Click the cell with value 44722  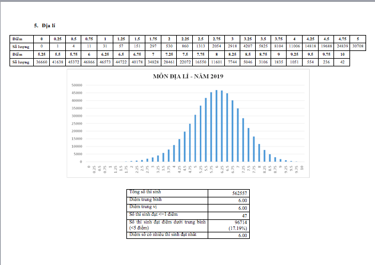[121, 62]
